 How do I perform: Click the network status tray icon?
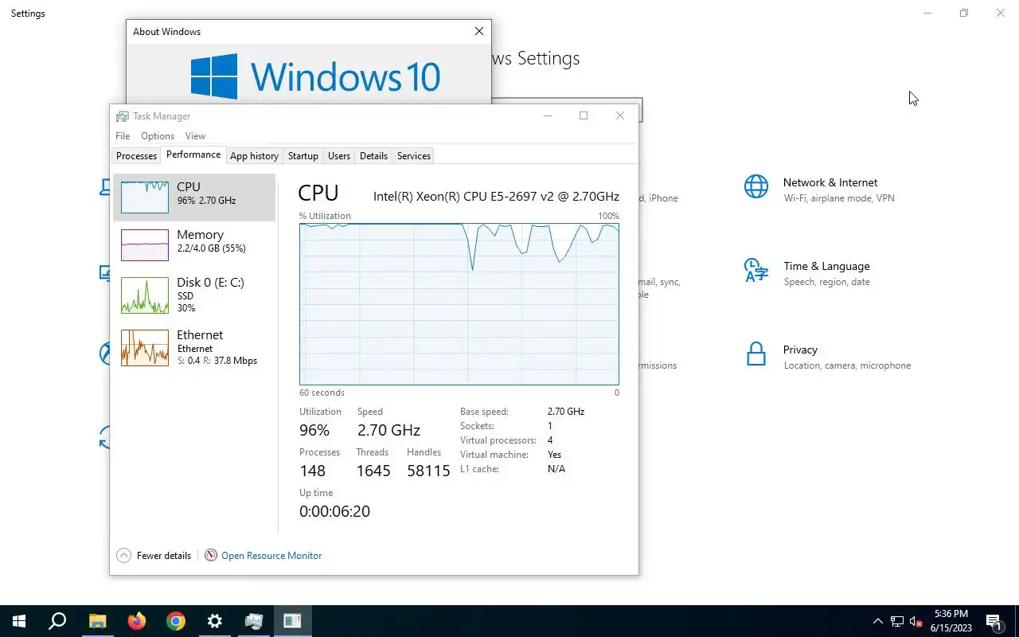[x=897, y=621]
